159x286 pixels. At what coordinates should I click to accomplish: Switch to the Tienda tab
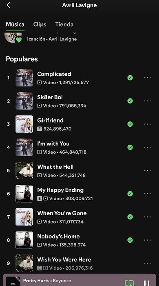tap(64, 25)
